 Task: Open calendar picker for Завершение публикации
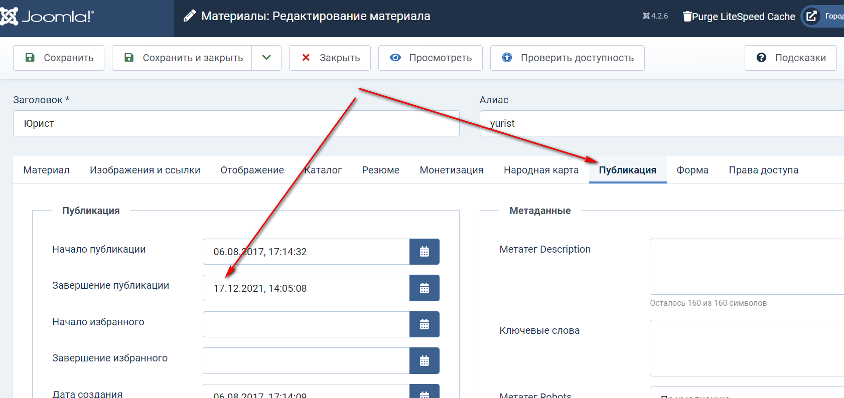tap(424, 288)
